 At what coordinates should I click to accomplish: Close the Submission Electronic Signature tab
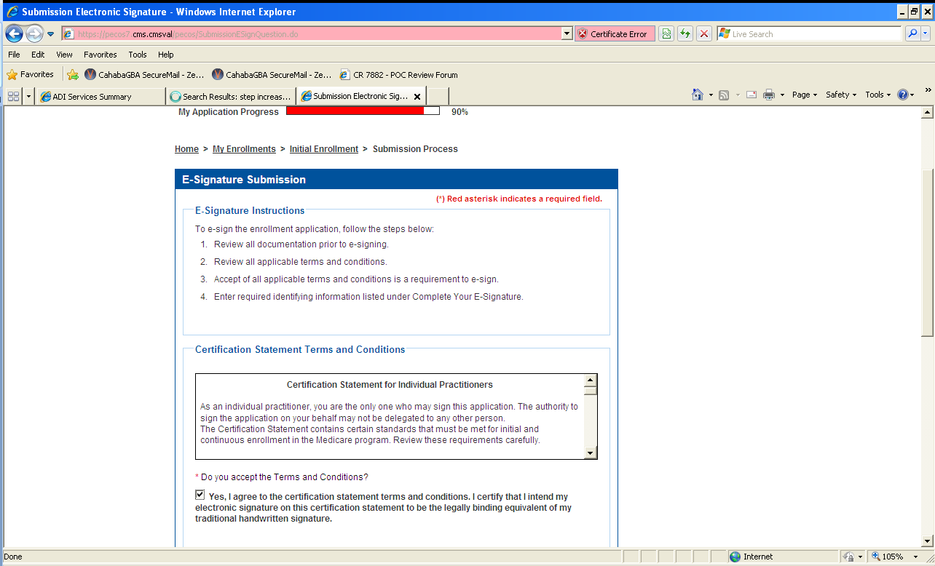coord(417,96)
